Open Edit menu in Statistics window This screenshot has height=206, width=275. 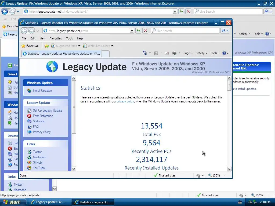[33, 38]
